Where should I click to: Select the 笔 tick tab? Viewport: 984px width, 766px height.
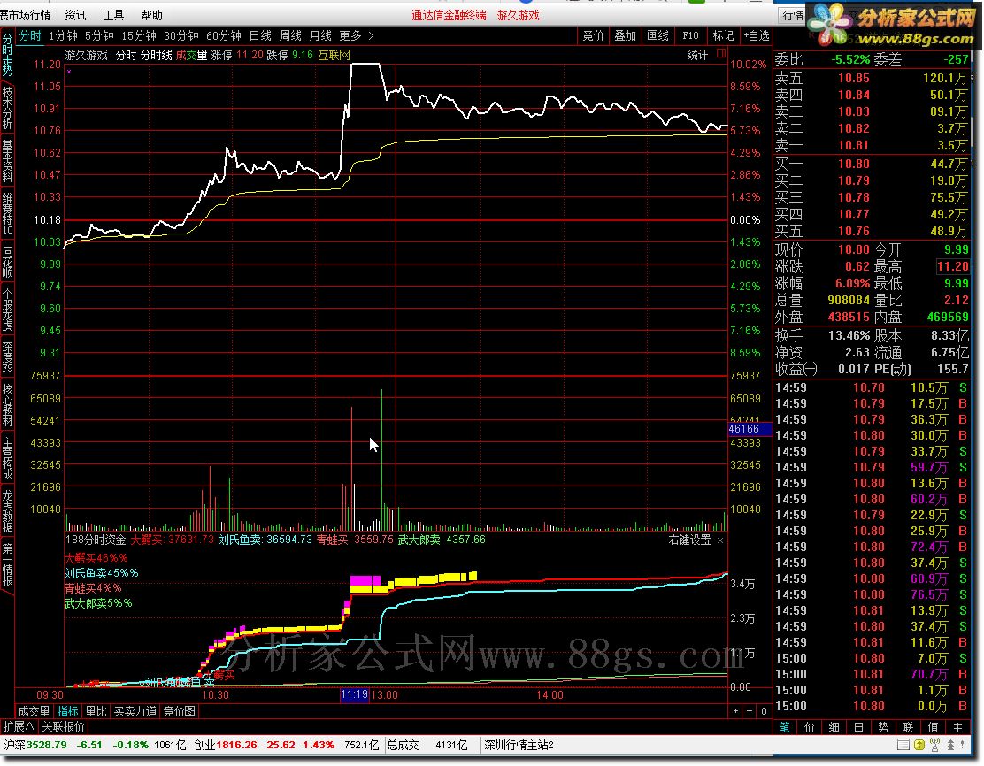tap(784, 726)
